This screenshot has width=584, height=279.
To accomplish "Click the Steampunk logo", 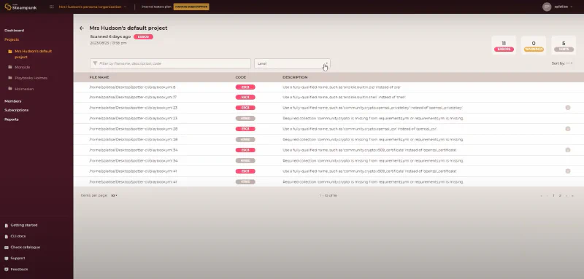I will click(x=21, y=7).
